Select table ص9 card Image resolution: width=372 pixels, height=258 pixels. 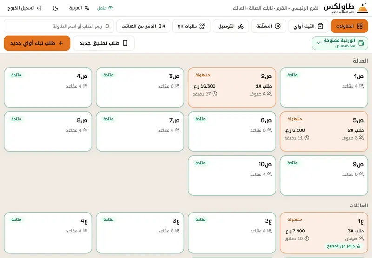pos(324,175)
